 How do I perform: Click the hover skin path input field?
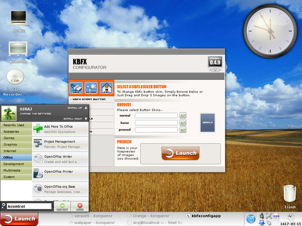[x=156, y=123]
